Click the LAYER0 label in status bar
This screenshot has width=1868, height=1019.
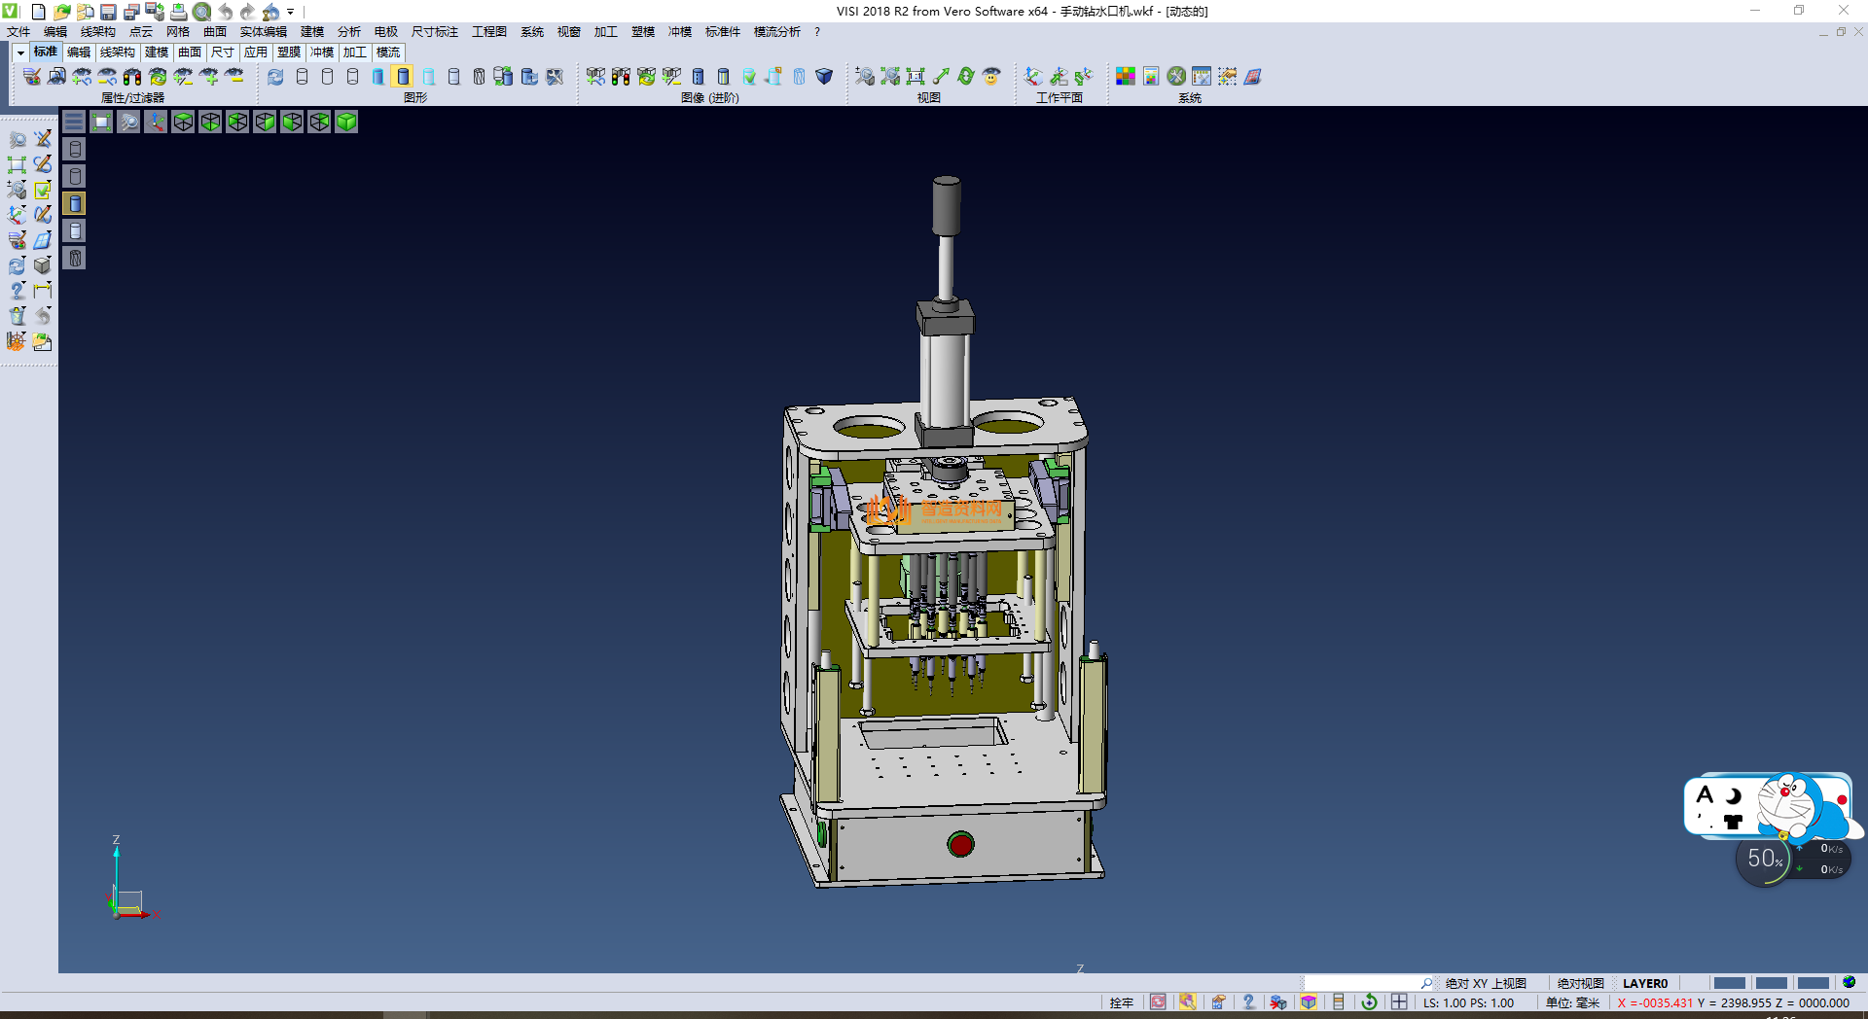click(x=1644, y=983)
